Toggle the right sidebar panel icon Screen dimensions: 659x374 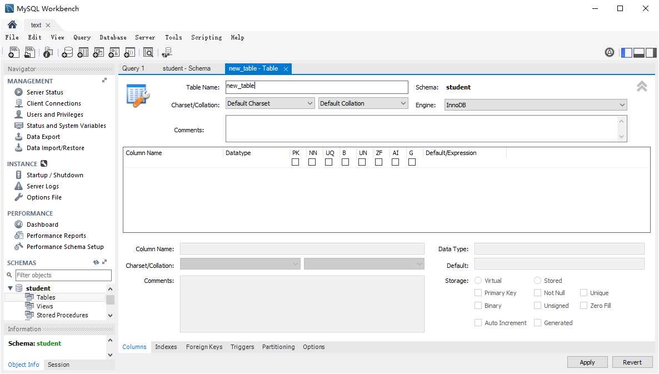(651, 53)
